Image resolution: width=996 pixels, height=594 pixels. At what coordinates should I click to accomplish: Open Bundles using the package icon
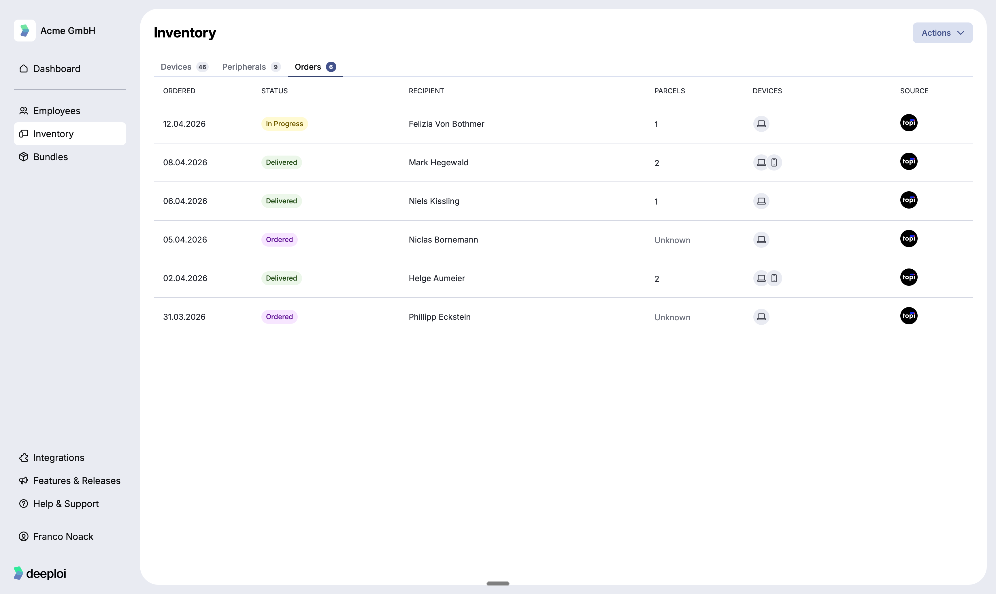pyautogui.click(x=24, y=156)
